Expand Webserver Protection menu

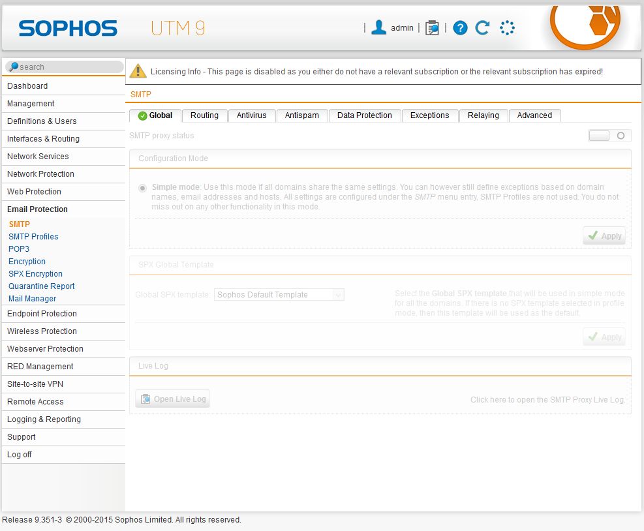63,349
